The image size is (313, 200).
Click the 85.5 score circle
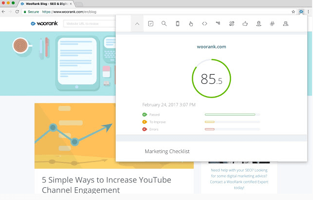[x=211, y=79]
